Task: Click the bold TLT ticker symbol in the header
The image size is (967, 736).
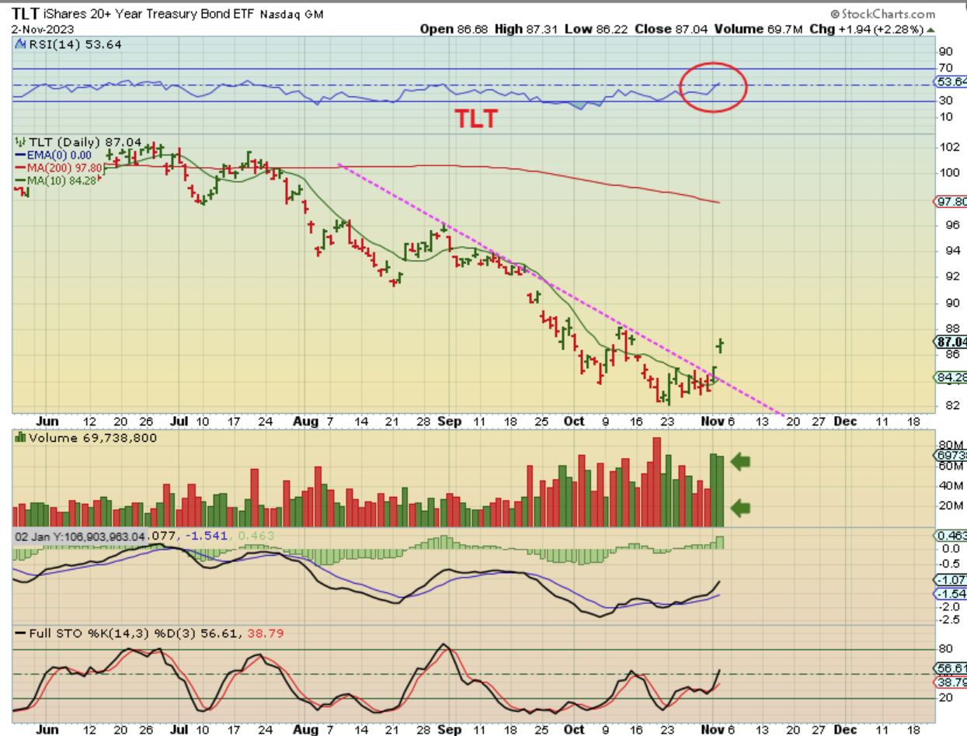Action: pos(26,14)
